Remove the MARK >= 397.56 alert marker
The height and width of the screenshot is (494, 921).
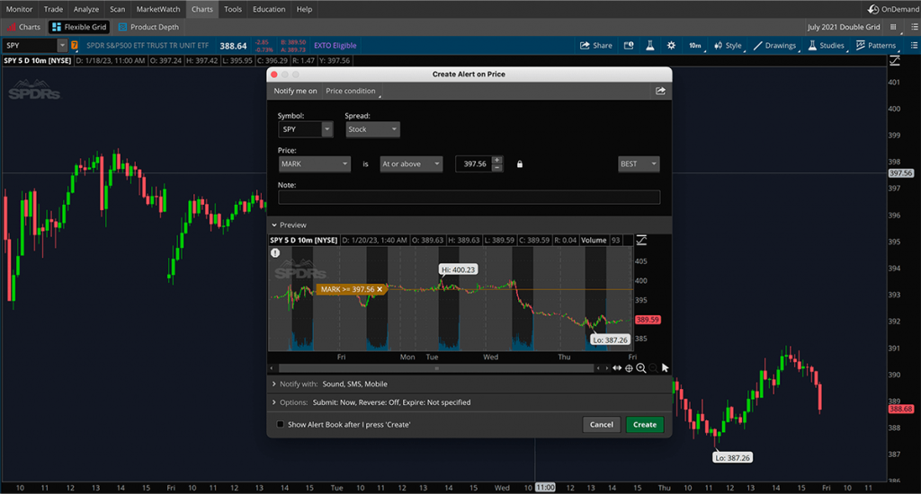380,289
